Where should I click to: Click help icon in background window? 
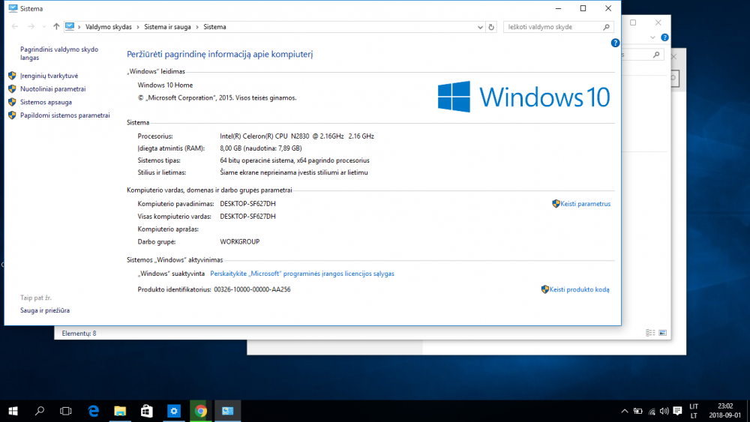(664, 37)
